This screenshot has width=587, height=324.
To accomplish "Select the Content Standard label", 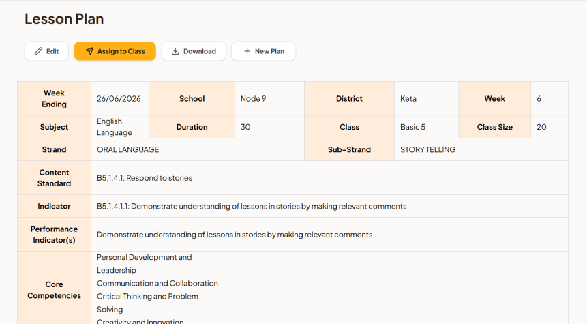I will pyautogui.click(x=55, y=178).
